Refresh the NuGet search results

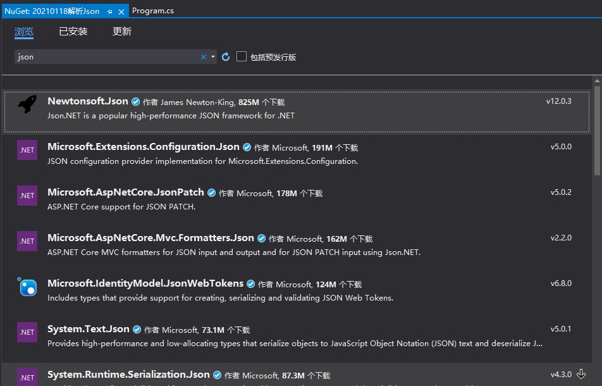226,57
